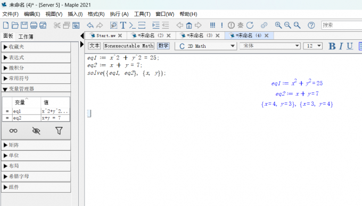The height and width of the screenshot is (206, 362).
Task: Open print preview icon
Action: (43, 25)
